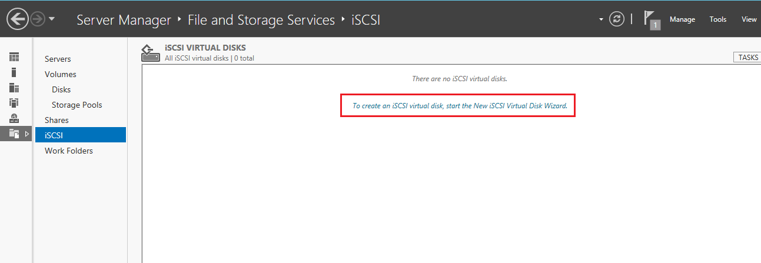This screenshot has height=263, width=761.
Task: Go to the Volumes section
Action: (61, 74)
